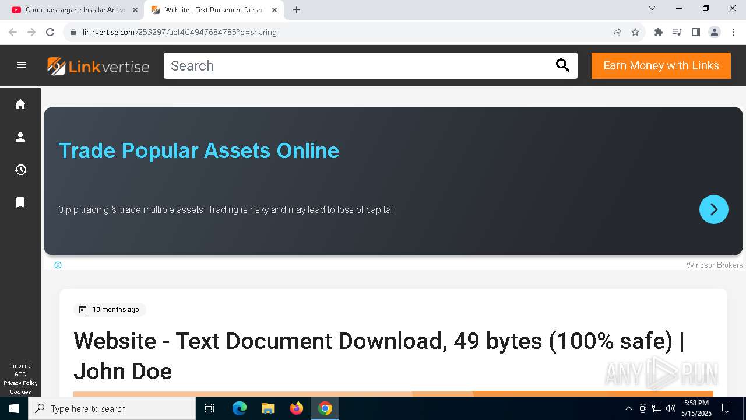Go back in browser history
Screen dimensions: 746x420
pos(13,32)
